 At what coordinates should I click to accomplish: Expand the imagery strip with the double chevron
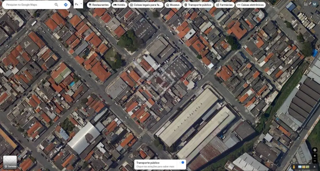(314, 167)
